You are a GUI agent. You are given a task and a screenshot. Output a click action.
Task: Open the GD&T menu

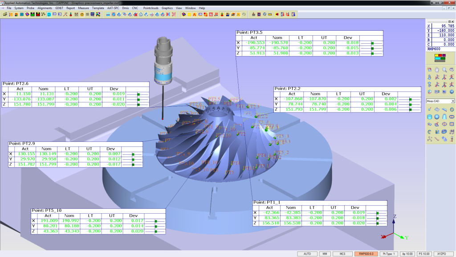(x=60, y=8)
